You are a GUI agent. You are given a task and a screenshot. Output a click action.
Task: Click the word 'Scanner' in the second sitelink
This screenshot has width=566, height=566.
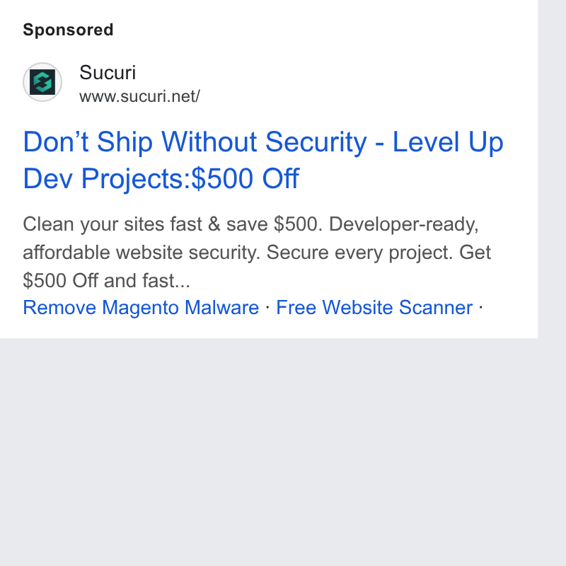pyautogui.click(x=436, y=308)
